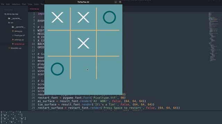222x124 pixels.
Task: Click line number 26 in the gutter
Action: [x=33, y=98]
